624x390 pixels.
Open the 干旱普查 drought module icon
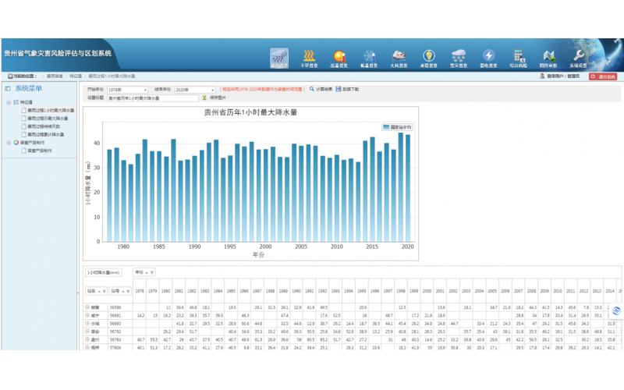(x=309, y=57)
